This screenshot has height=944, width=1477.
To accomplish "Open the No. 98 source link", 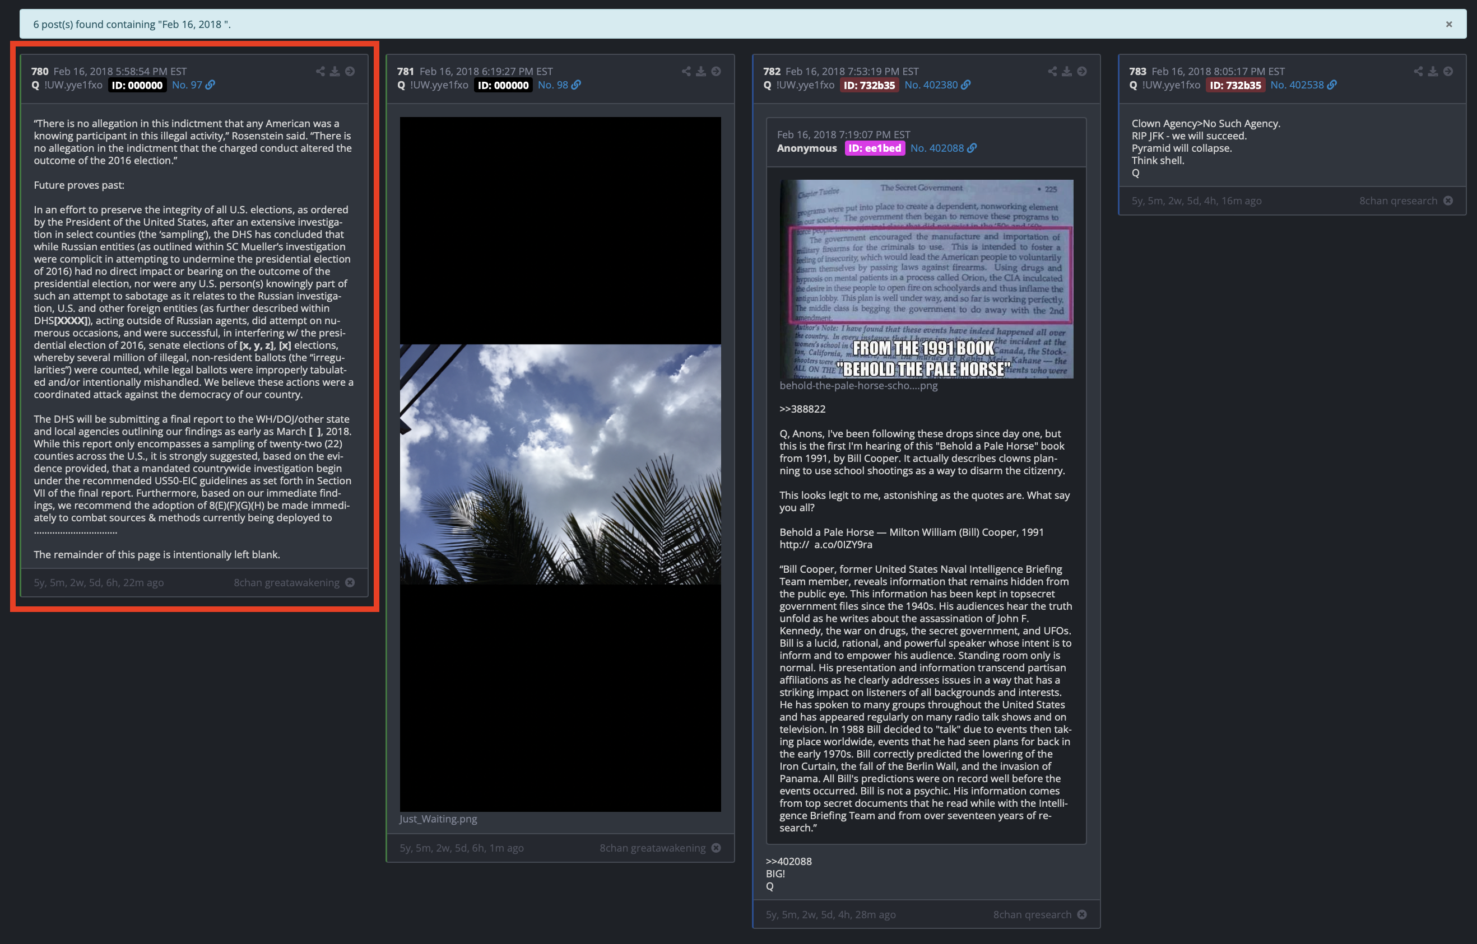I will coord(559,85).
